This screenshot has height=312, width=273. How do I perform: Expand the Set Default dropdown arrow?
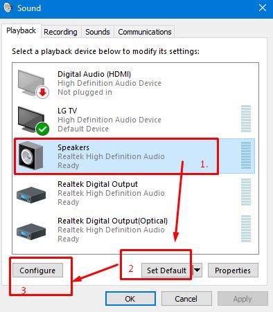tap(197, 270)
